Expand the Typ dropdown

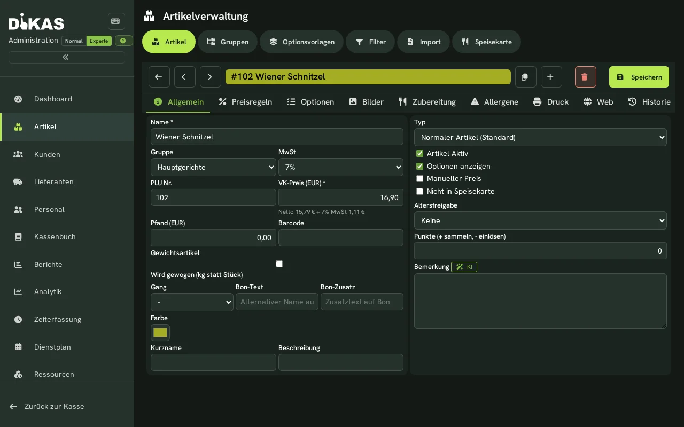(540, 137)
